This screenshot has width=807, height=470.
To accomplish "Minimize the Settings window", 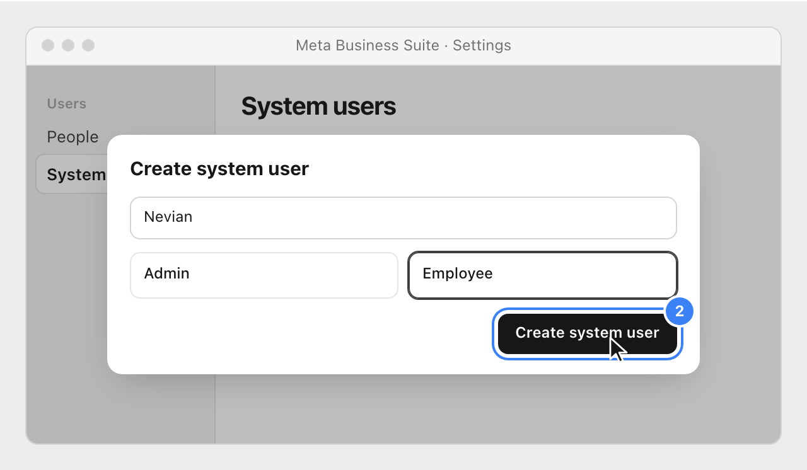I will 68,45.
